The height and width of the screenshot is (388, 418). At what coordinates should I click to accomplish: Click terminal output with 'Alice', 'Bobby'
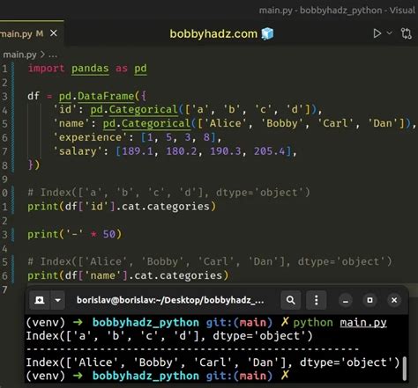click(213, 362)
